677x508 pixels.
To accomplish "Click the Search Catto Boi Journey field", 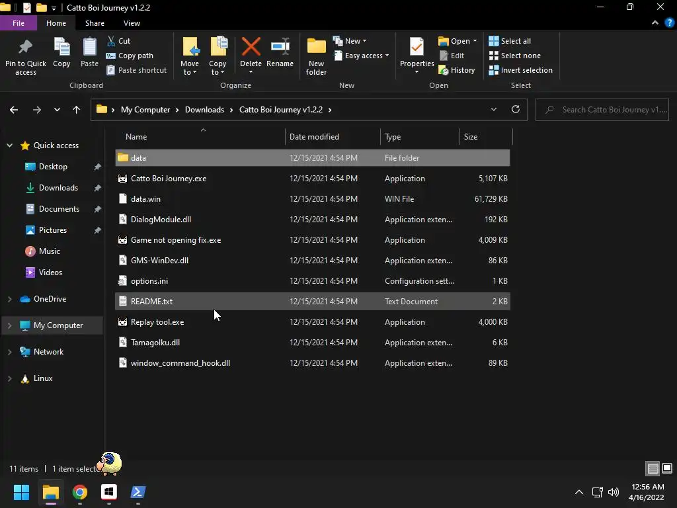I will point(602,110).
